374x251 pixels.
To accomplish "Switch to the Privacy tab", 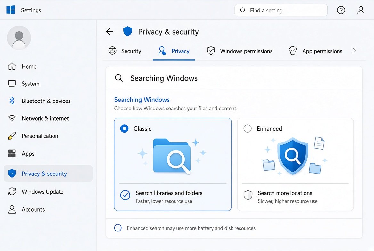I will coord(174,51).
